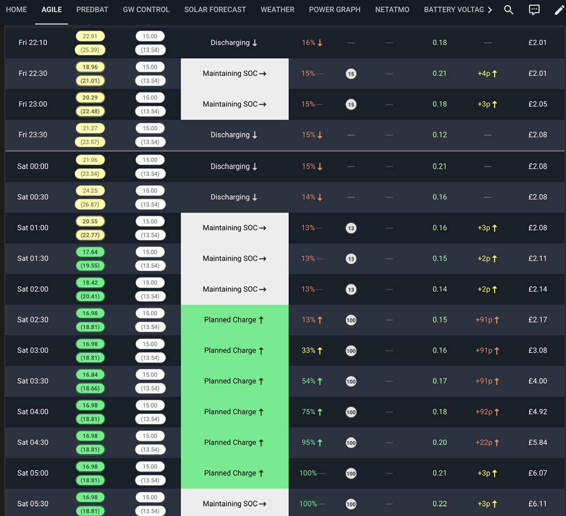Click the 13 limit badge at Sat 01:00

click(351, 228)
